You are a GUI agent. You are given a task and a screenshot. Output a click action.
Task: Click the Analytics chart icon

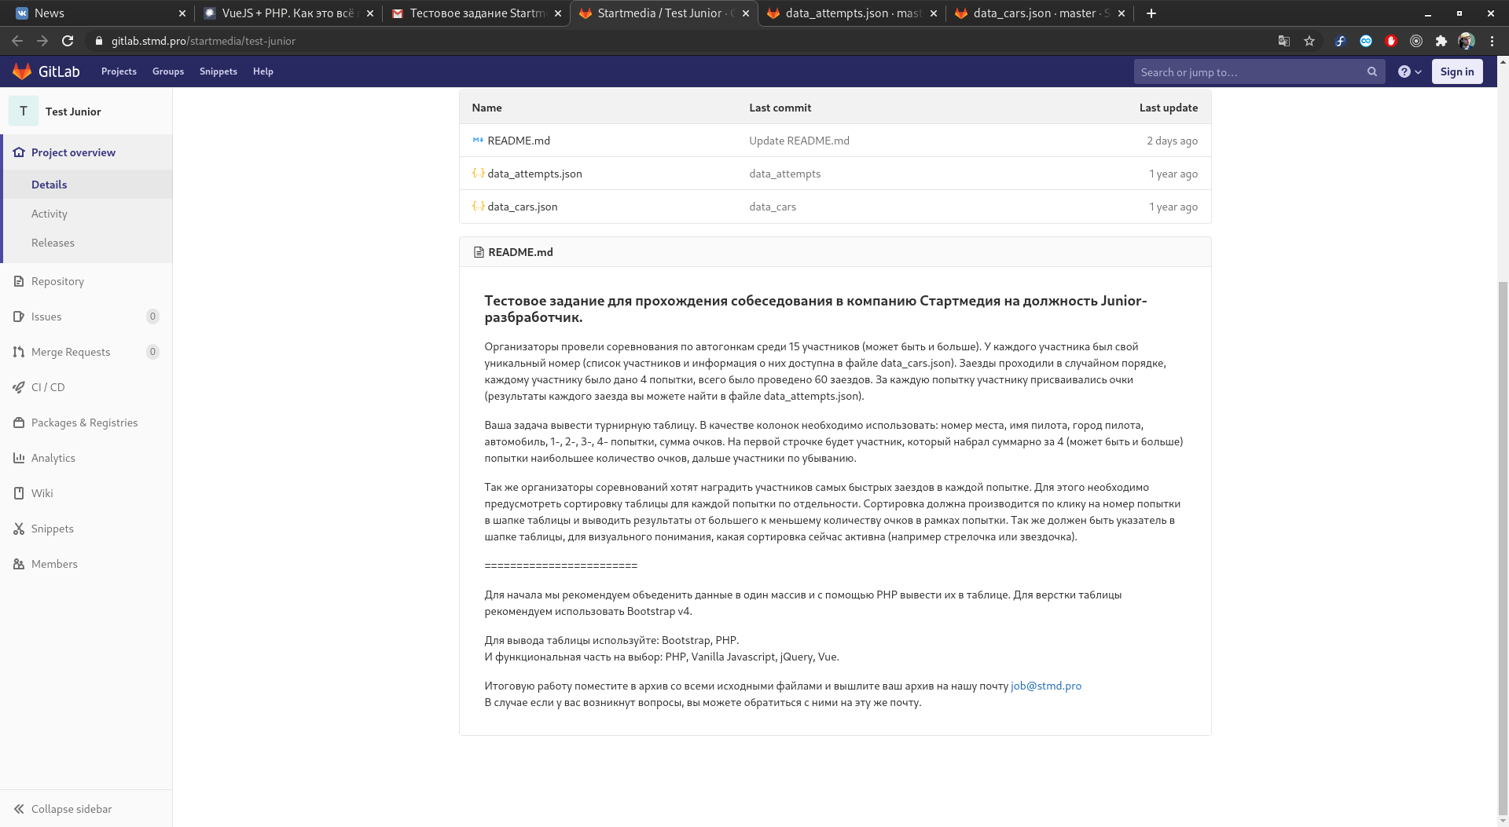pyautogui.click(x=19, y=458)
